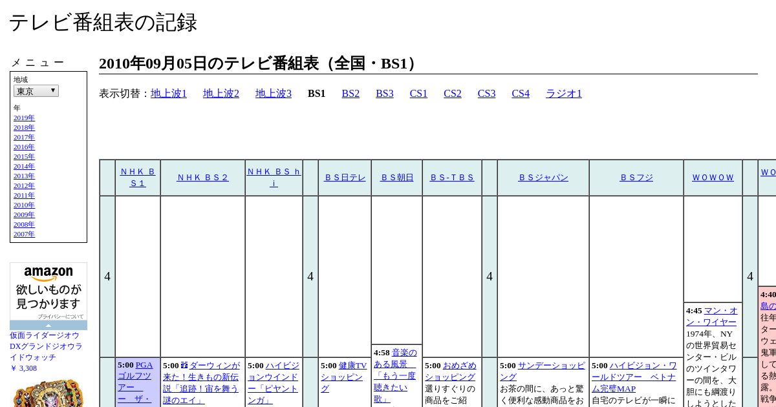This screenshot has height=407, width=776.
Task: Open the ＢＳ朝日 channel header link
Action: tap(397, 178)
